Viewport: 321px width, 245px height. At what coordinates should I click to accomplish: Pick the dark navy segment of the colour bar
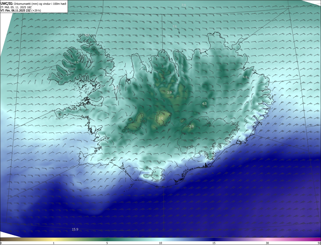[x=214, y=239]
